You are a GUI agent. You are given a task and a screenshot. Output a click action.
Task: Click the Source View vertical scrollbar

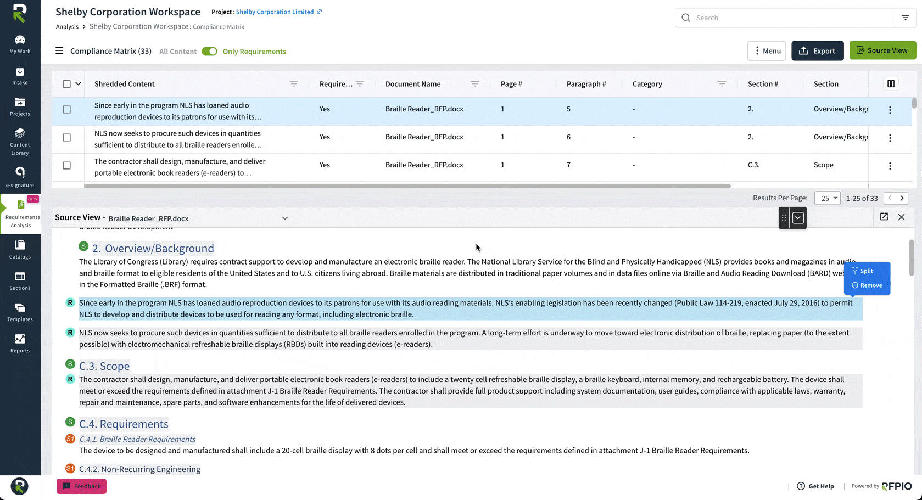pyautogui.click(x=912, y=258)
